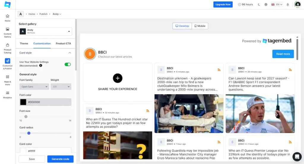This screenshot has height=164, width=304.
Task: Click the tagembed powered-by logo
Action: point(277,41)
